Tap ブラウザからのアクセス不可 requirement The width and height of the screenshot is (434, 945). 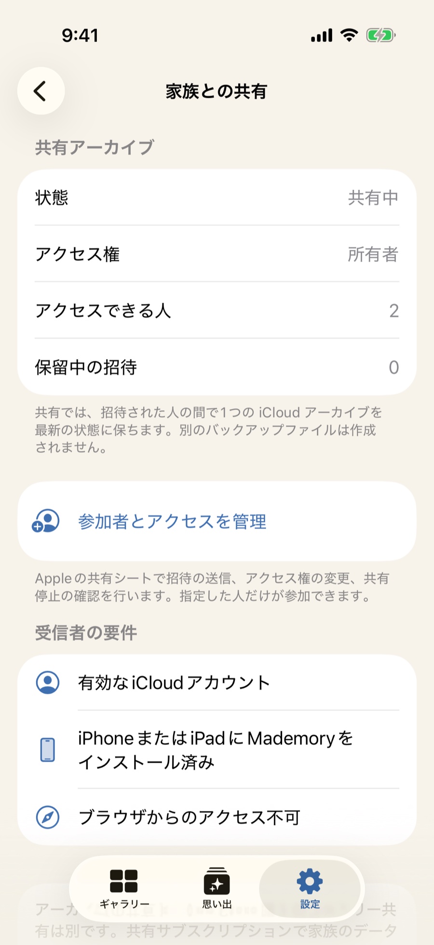pos(217,817)
